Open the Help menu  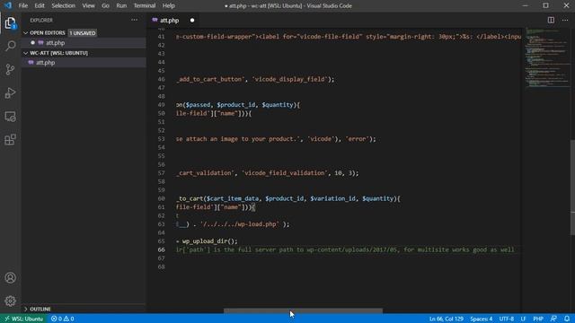[168, 5]
